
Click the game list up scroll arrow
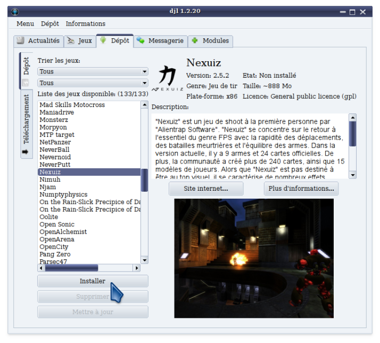pos(144,105)
